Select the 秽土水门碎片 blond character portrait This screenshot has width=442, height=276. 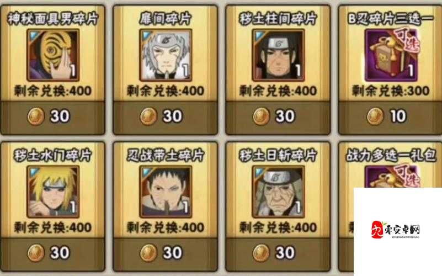[x=53, y=192]
